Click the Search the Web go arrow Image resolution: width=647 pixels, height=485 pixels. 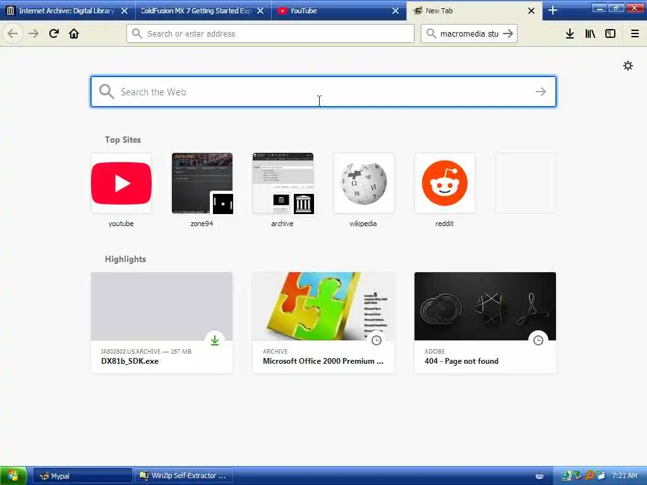(541, 92)
